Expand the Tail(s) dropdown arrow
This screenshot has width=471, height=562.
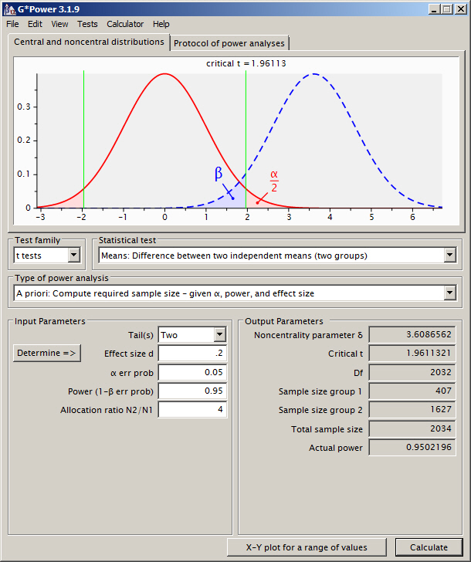[220, 335]
